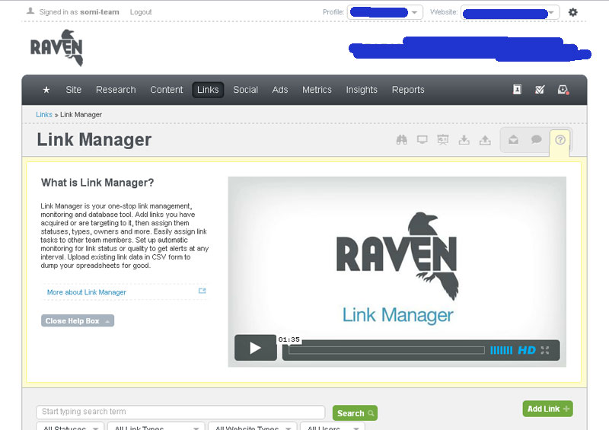Open the help question mark icon
Viewport: 609px width, 430px height.
[560, 140]
